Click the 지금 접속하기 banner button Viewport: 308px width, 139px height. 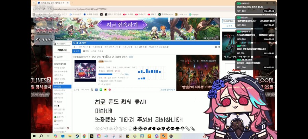click(122, 25)
